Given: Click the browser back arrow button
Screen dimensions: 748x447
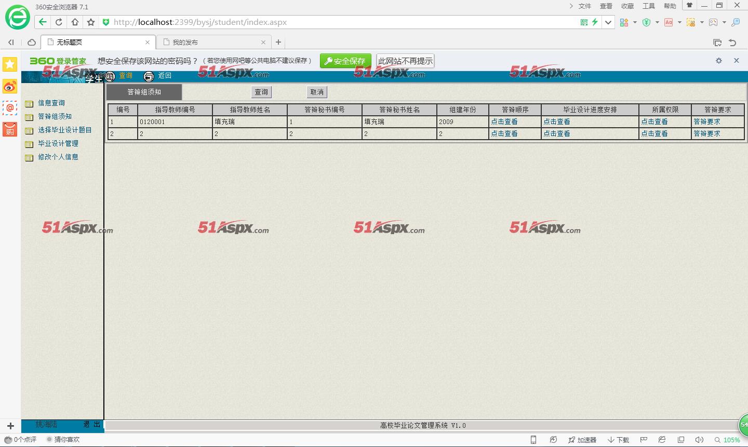Looking at the screenshot, I should [x=43, y=22].
